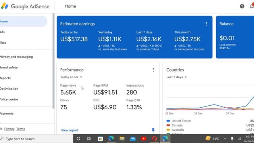
Task: Click the weather 34°C tray widget
Action: coord(212,139)
